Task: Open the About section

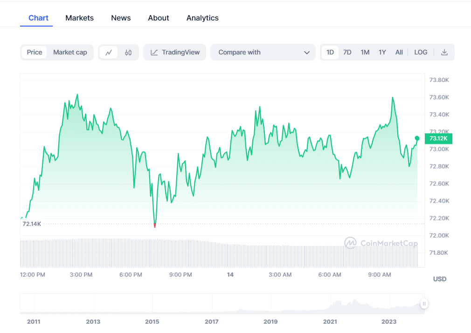Action: [158, 18]
